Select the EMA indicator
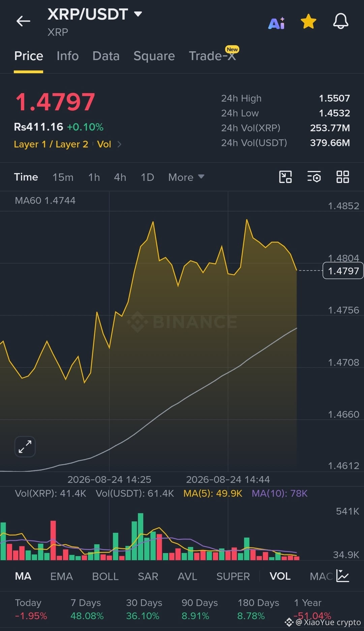Screen dimensions: 364x631 point(61,576)
